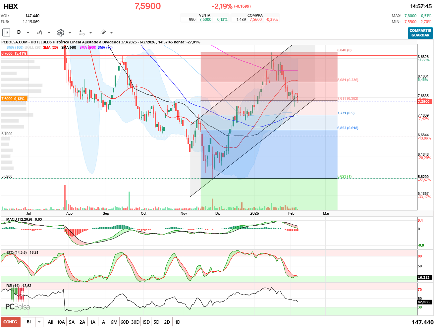Click the STO (14,3,5) panel label

point(17,252)
